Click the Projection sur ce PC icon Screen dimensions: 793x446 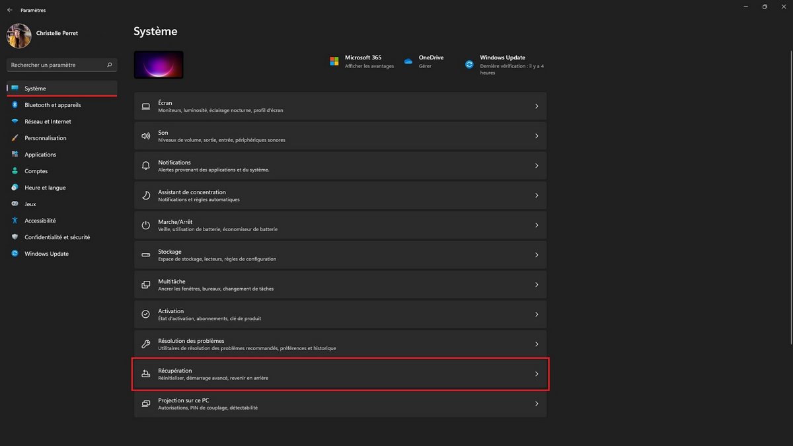pyautogui.click(x=146, y=404)
